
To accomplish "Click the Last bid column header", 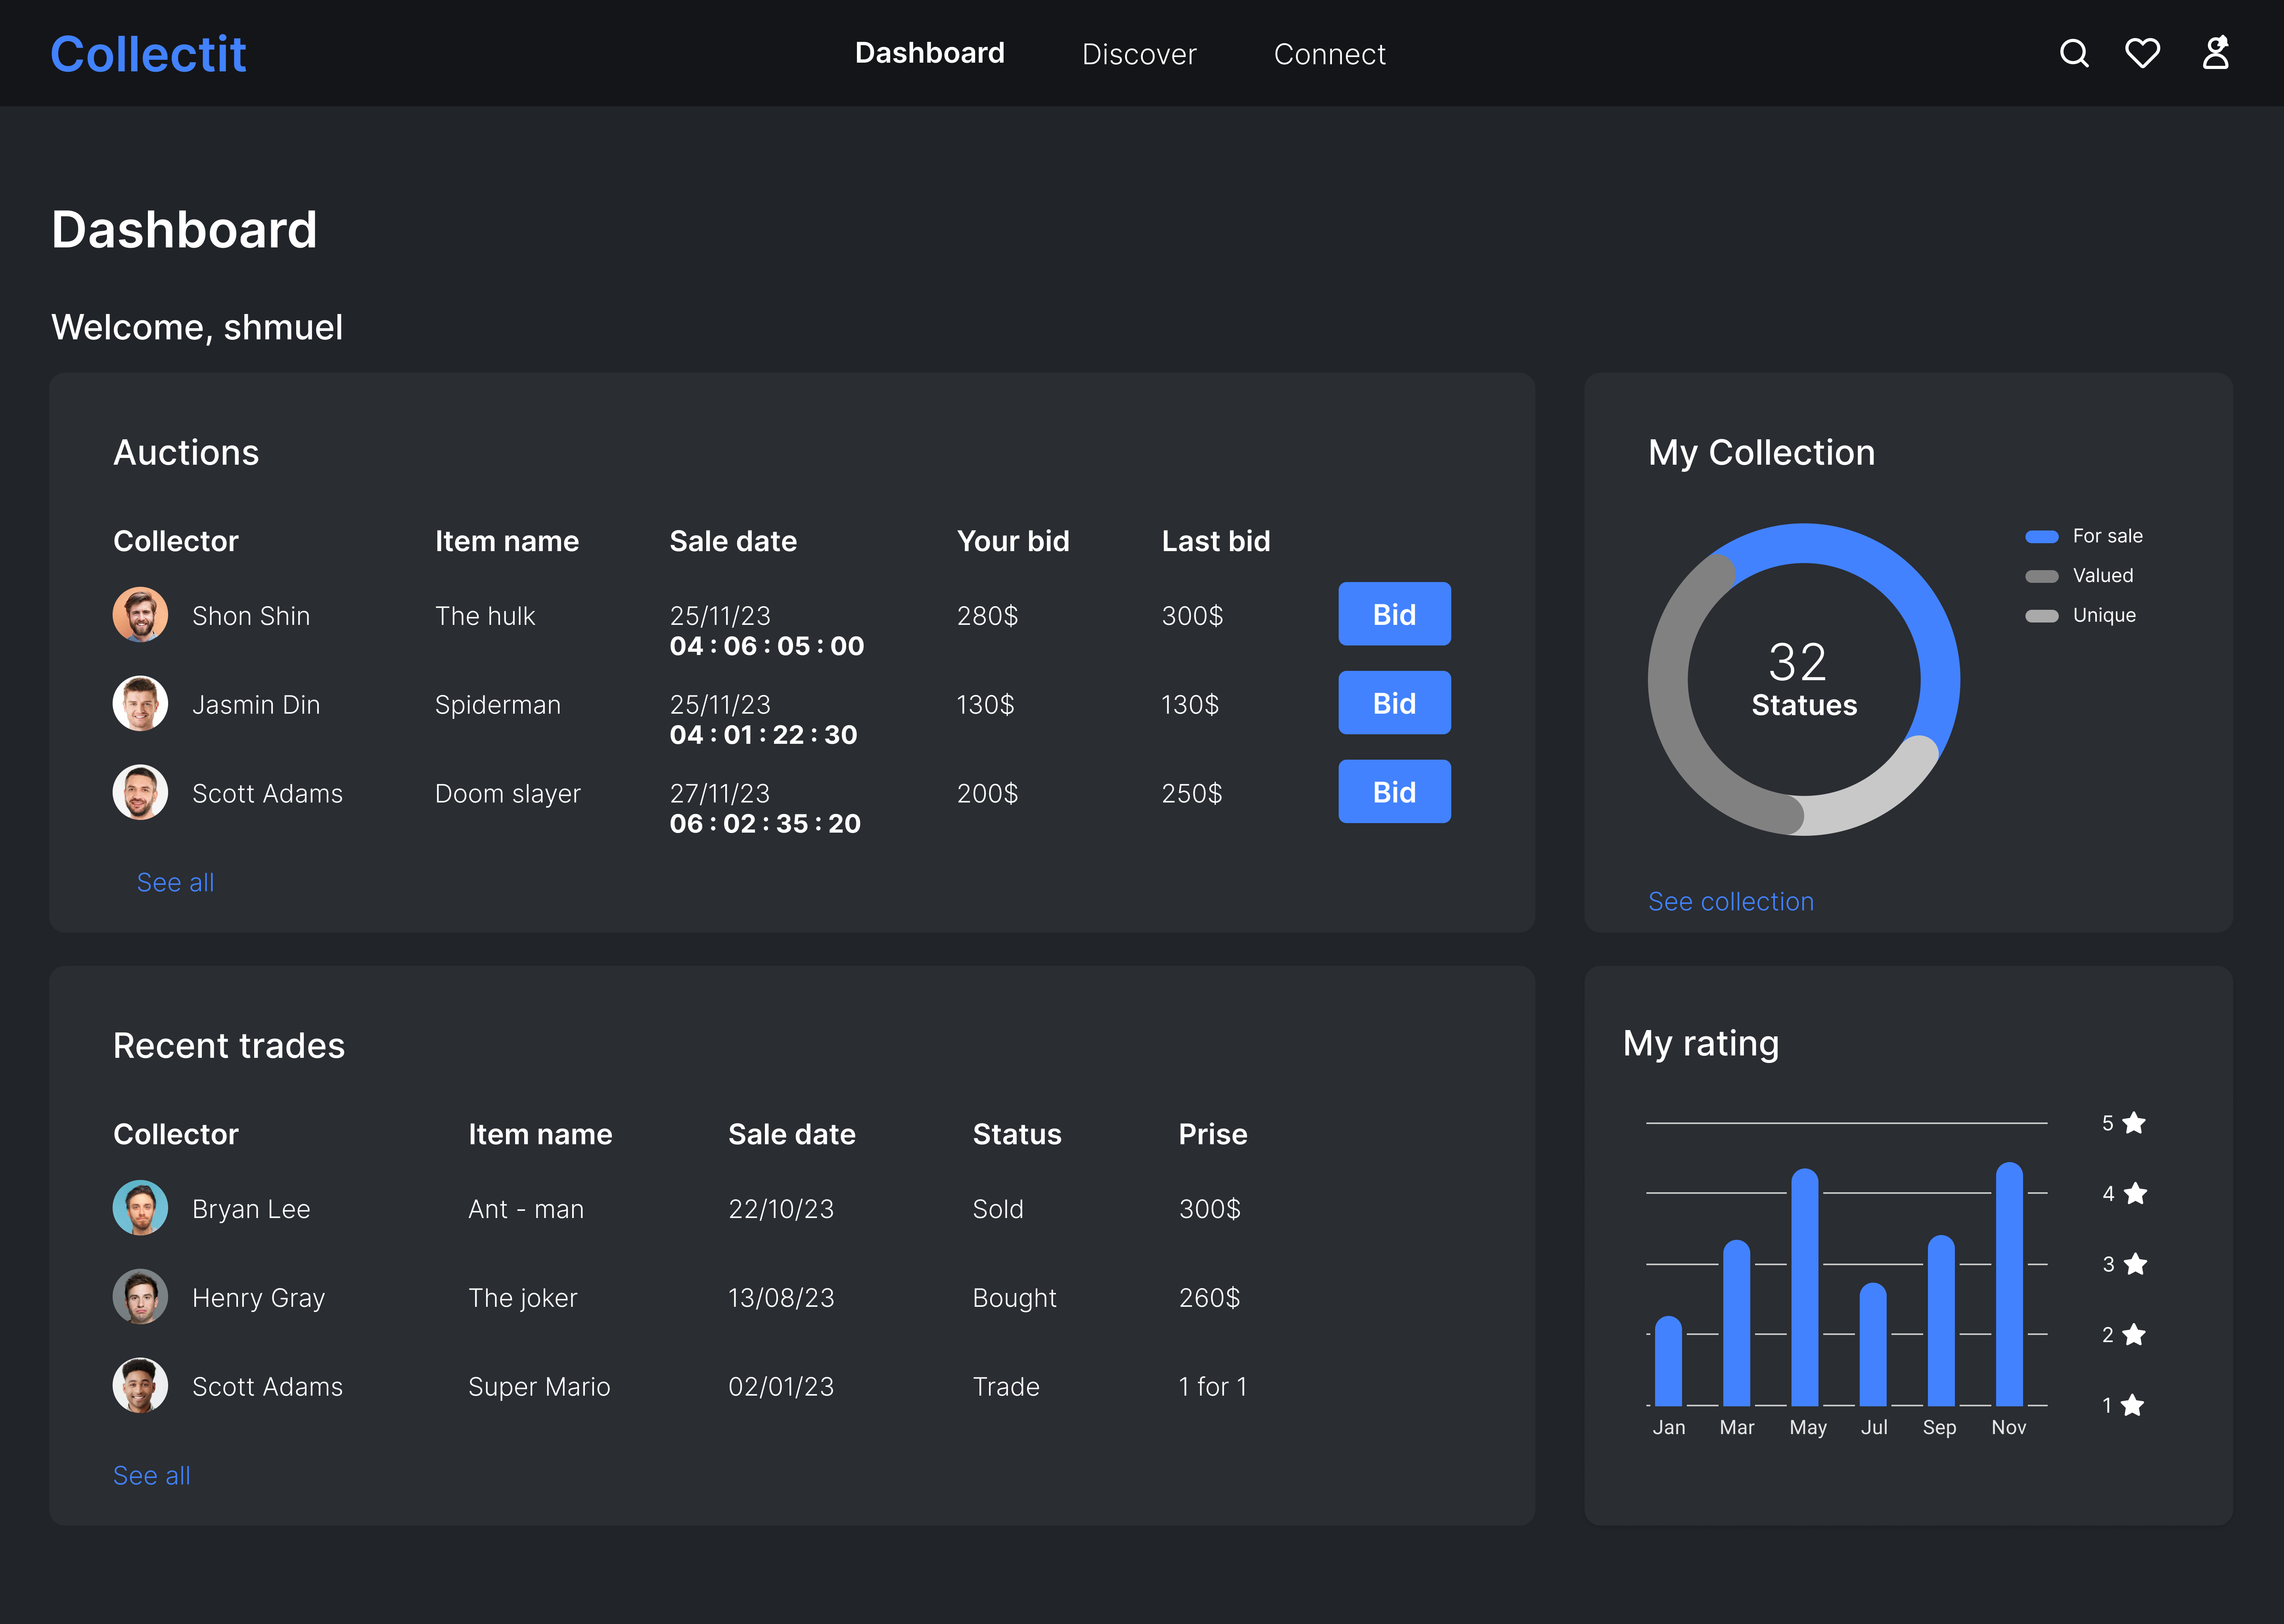I will (x=1216, y=541).
